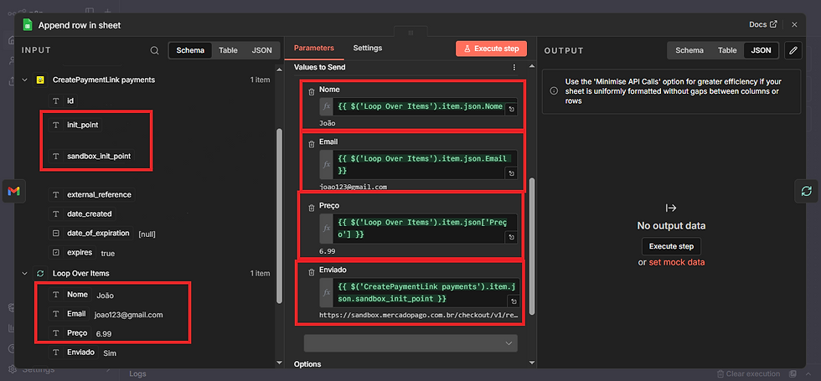The image size is (821, 381).
Task: Select the sandbox_init_point field pill
Action: (92, 156)
